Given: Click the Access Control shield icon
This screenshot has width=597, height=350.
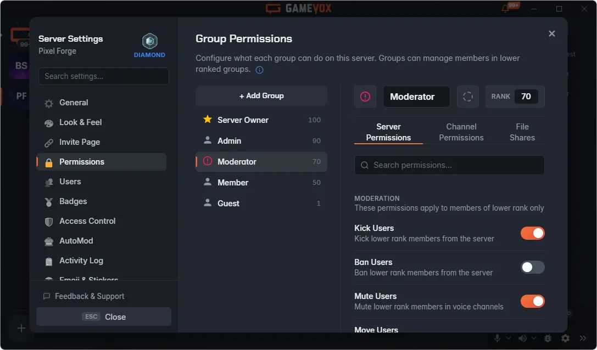Looking at the screenshot, I should pyautogui.click(x=49, y=222).
